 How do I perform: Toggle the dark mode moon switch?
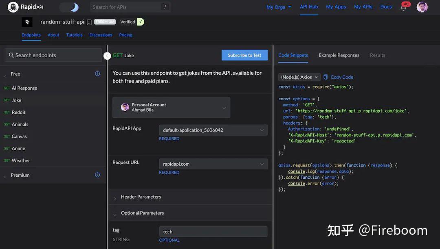[69, 7]
